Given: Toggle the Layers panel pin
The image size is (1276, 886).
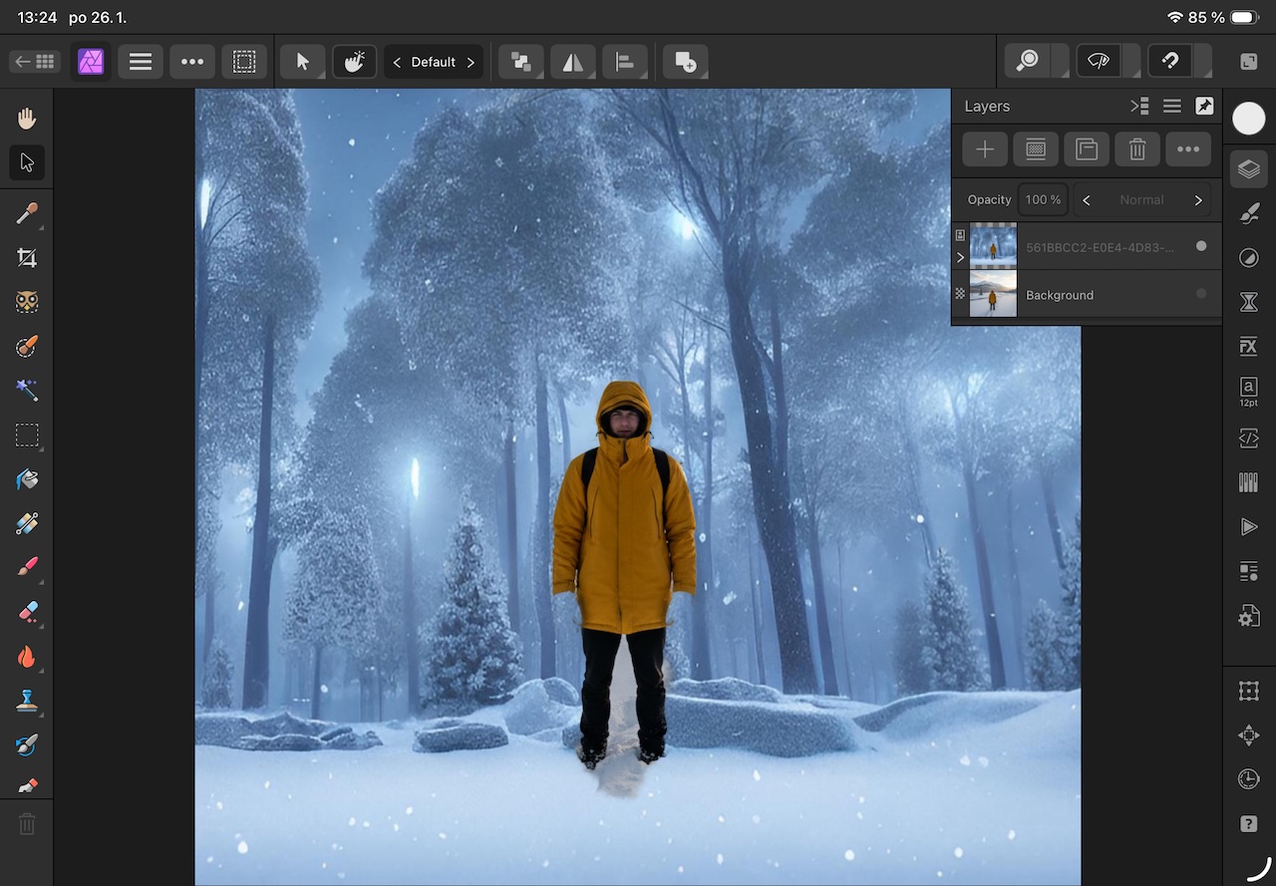Looking at the screenshot, I should click(x=1204, y=106).
